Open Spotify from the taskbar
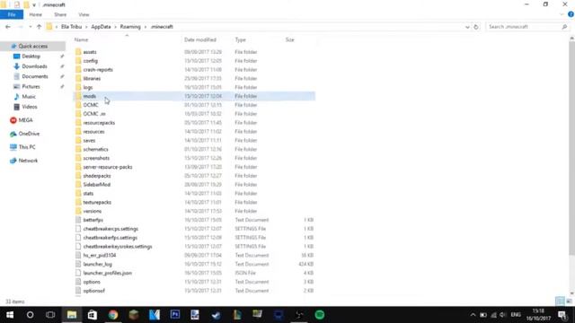 320,315
